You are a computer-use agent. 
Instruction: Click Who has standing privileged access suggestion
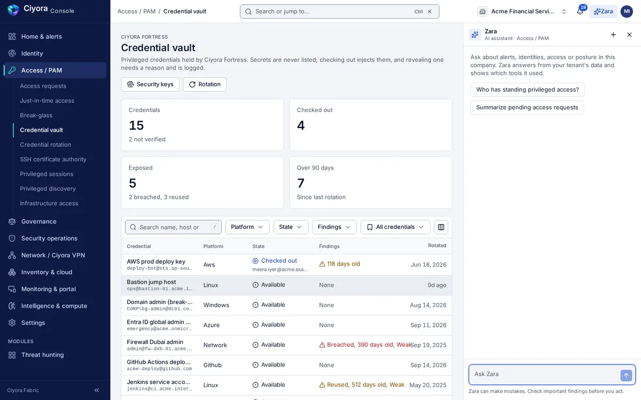[x=528, y=90]
